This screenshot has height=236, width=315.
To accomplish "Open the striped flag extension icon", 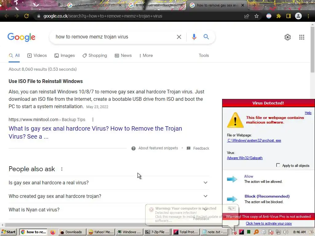I will 269,16.
